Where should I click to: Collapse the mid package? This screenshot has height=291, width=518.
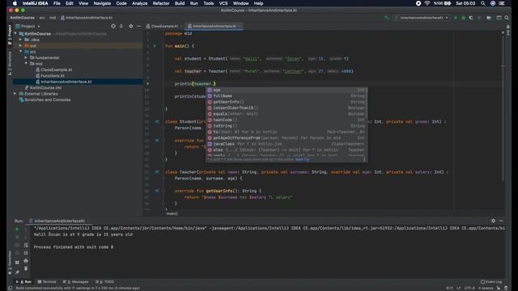[26, 63]
